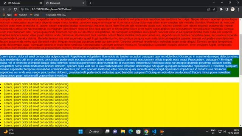Launch the Chat app from taskbar

(115, 131)
